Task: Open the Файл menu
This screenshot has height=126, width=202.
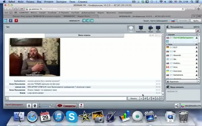Action: (x=21, y=2)
